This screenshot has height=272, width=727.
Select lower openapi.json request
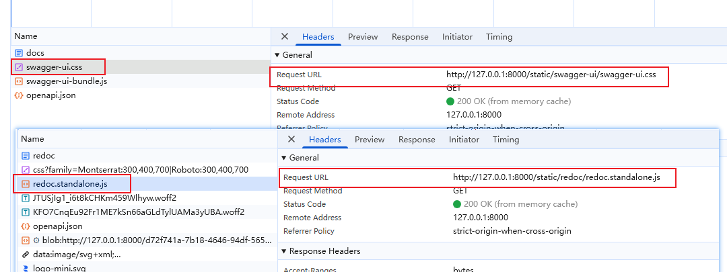147,226
